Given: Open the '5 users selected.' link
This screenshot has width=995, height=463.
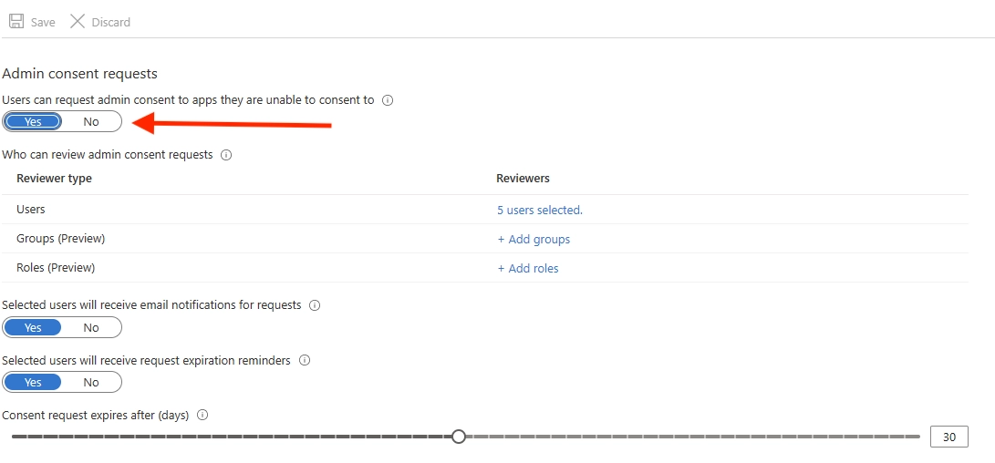Looking at the screenshot, I should [539, 211].
